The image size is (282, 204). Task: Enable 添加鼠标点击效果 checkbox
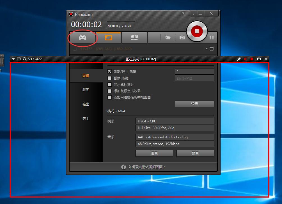pyautogui.click(x=110, y=91)
